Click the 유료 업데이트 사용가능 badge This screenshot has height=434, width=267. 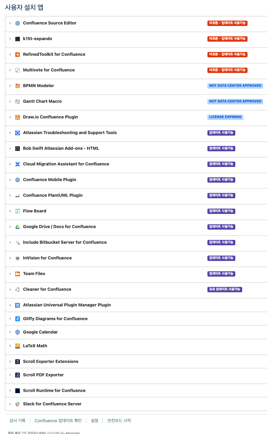tap(225, 290)
